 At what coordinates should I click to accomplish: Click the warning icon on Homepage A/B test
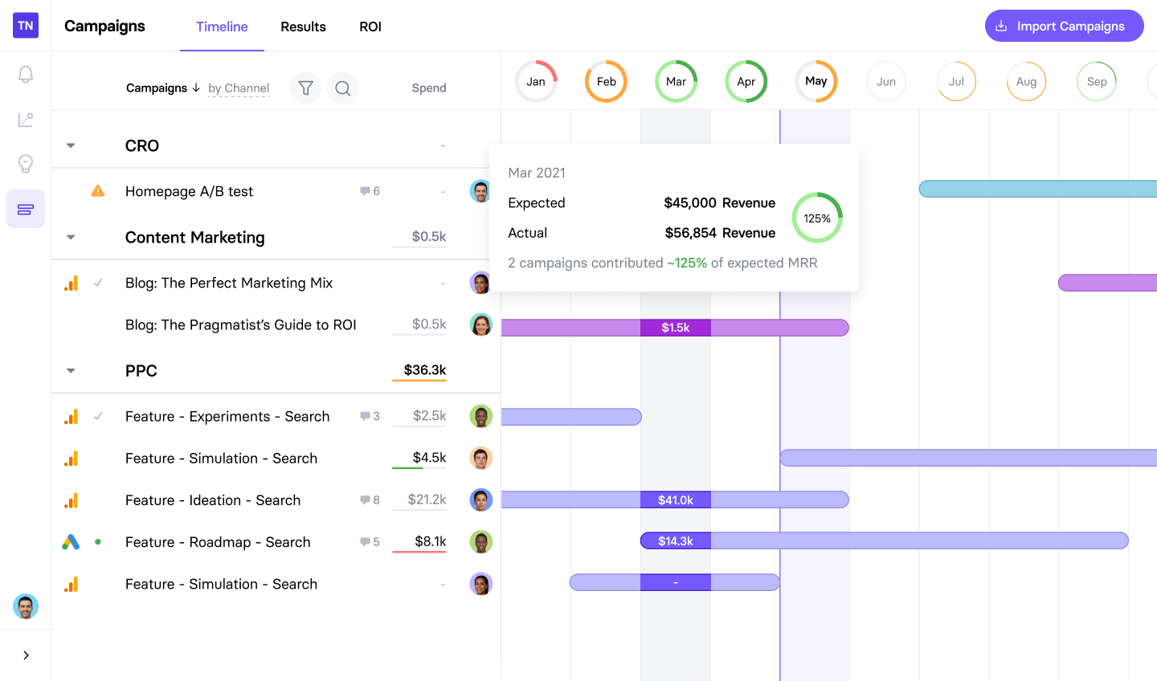pyautogui.click(x=98, y=191)
